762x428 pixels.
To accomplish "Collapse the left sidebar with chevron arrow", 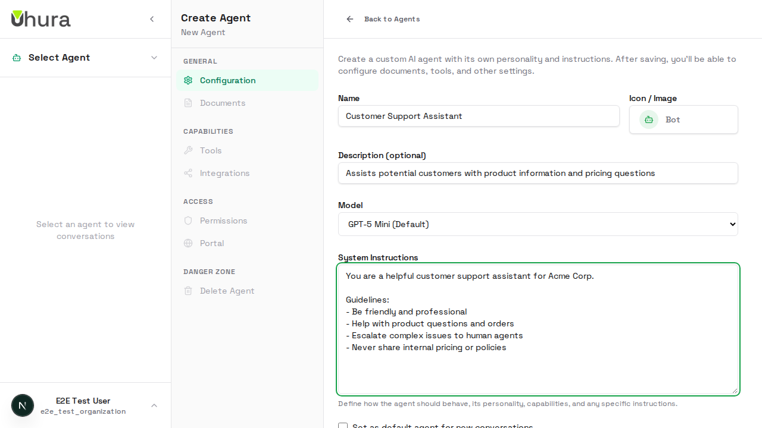I will [x=152, y=18].
